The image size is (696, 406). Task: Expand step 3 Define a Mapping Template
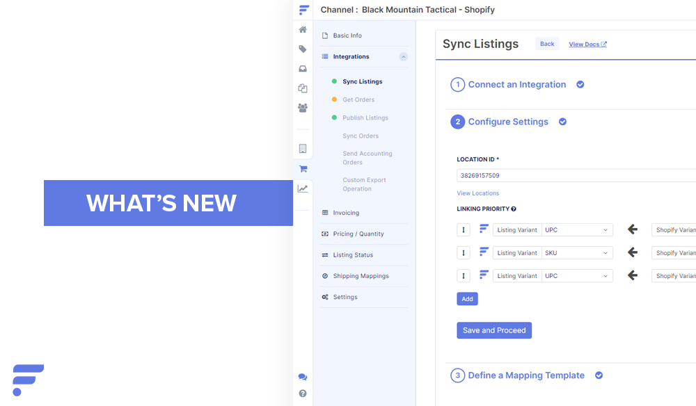tap(526, 375)
